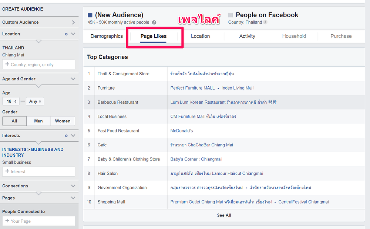Expand the Pages section chevron
The height and width of the screenshot is (229, 370).
click(x=73, y=198)
